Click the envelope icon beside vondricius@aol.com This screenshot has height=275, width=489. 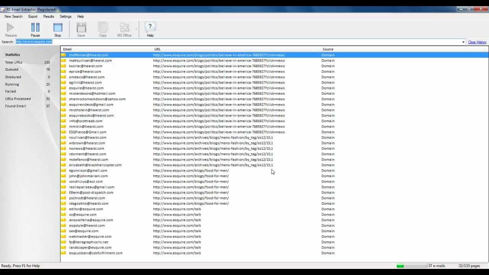[x=63, y=181]
